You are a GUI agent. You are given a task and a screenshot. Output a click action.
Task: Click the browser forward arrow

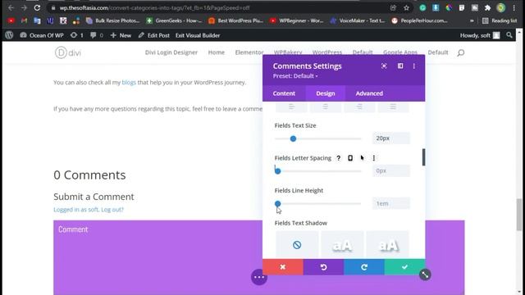coord(24,7)
